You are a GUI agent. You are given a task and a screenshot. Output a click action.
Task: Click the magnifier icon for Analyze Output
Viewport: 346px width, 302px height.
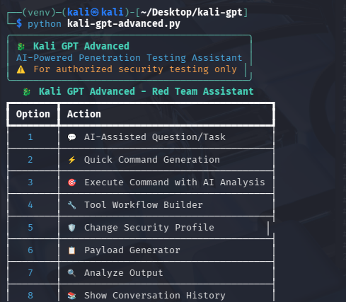[71, 273]
